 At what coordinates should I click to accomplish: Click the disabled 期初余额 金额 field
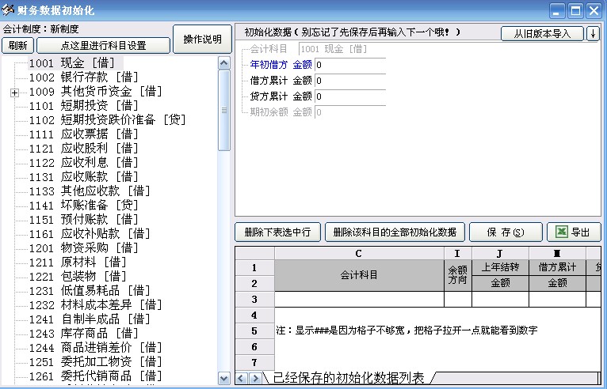[x=350, y=112]
